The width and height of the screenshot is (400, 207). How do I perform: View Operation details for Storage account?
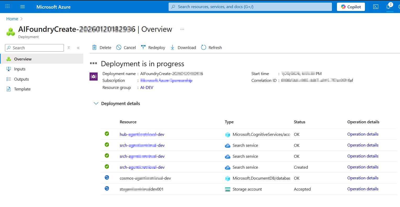363,189
